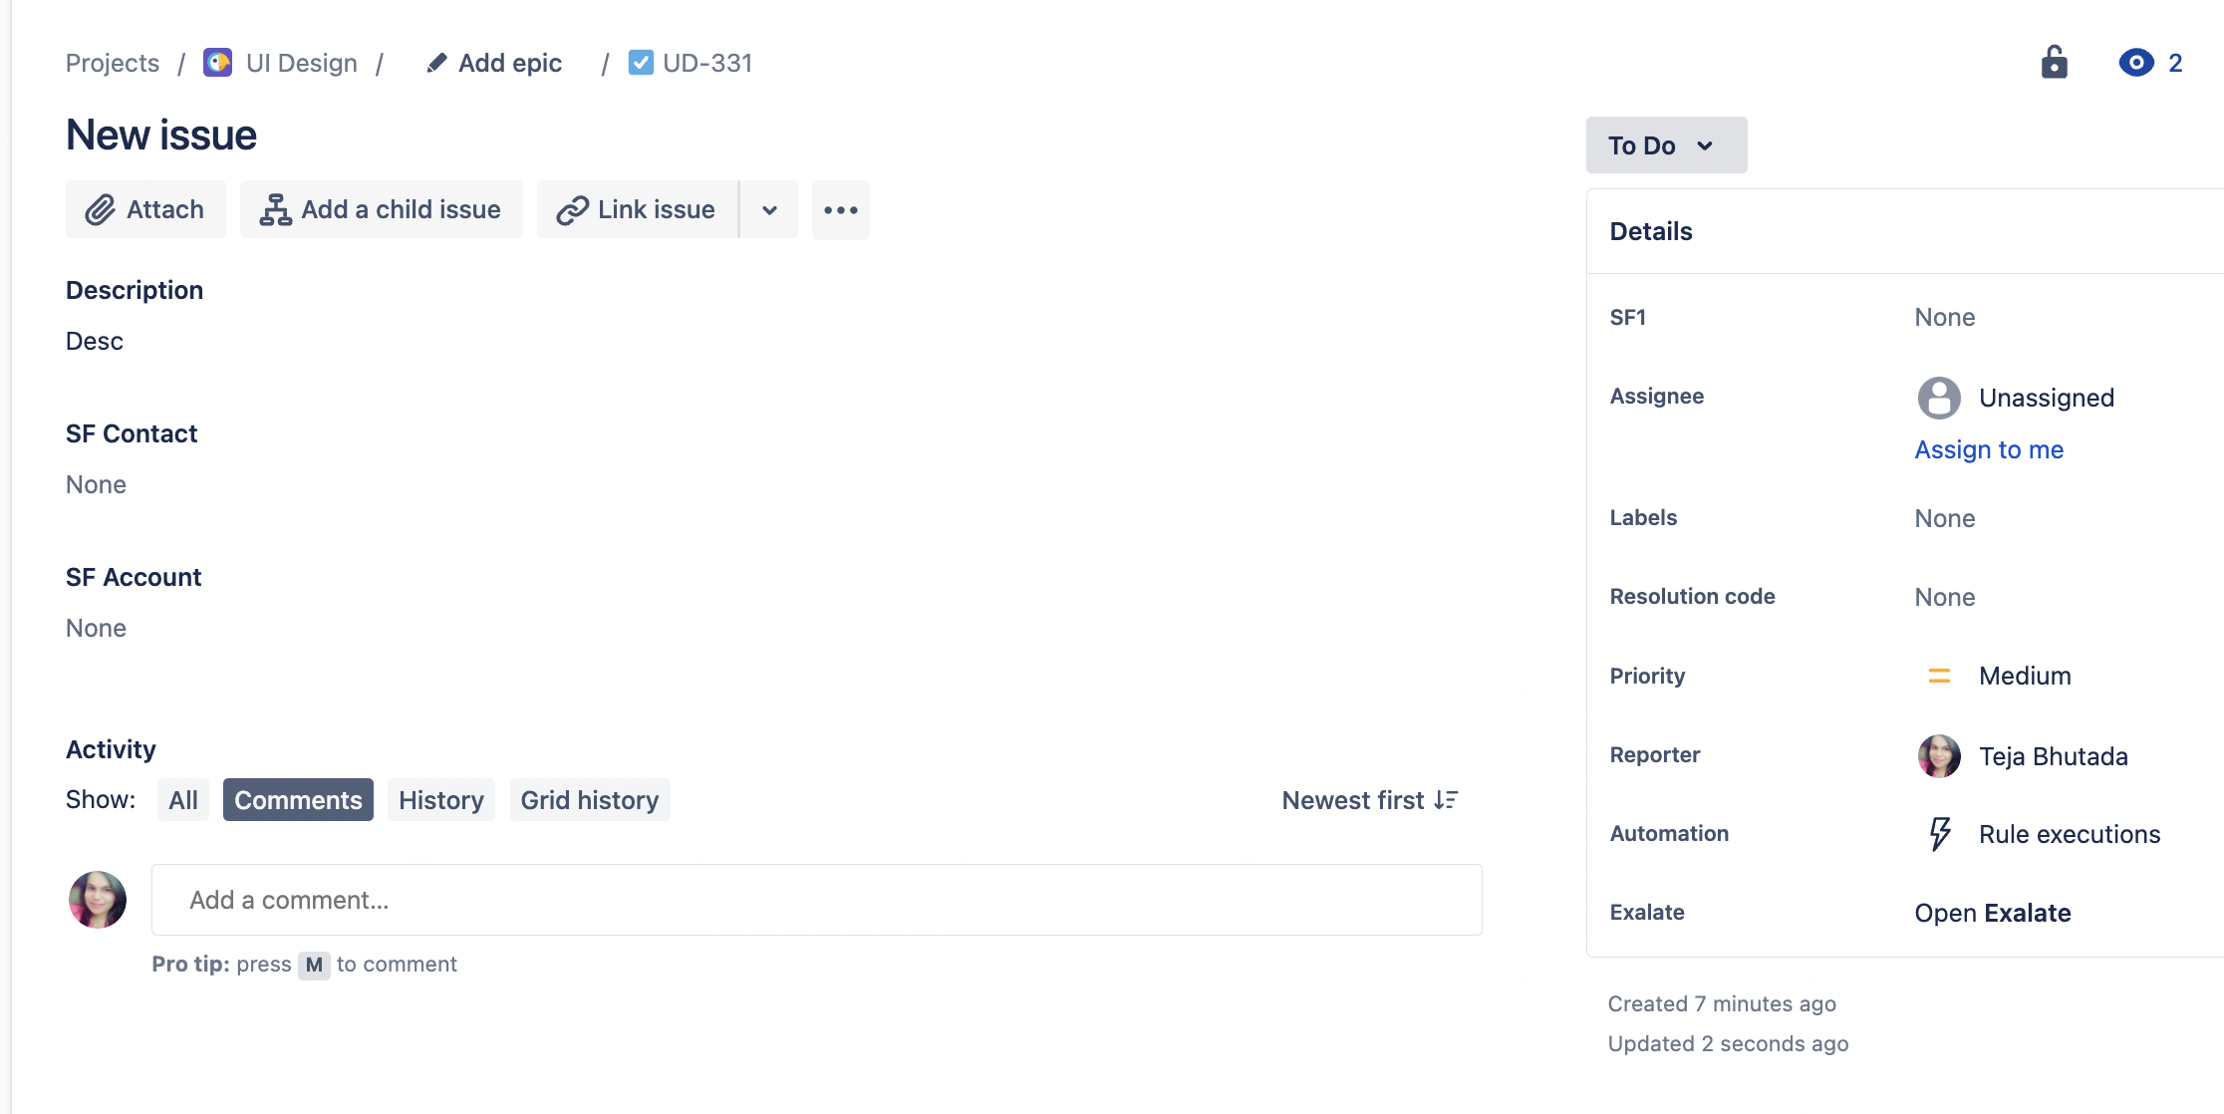Expand the To Do status dropdown
Viewport: 2224px width, 1114px height.
click(x=1663, y=143)
